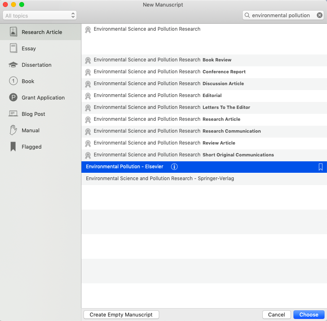
Task: Click the ribbon badge icon on Book Review row
Action: (88, 61)
